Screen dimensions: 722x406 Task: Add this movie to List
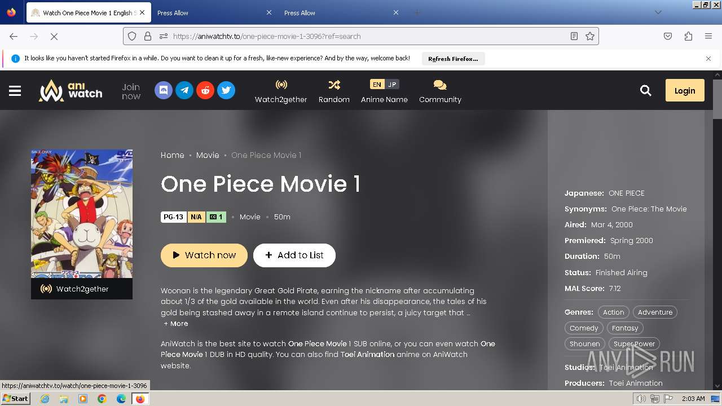[294, 255]
